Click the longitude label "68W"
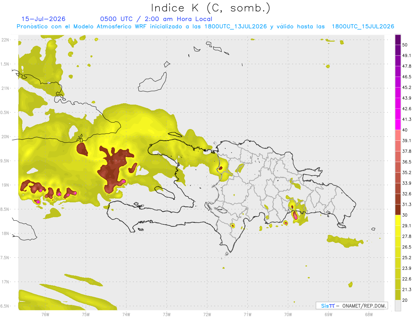 [x=369, y=315]
